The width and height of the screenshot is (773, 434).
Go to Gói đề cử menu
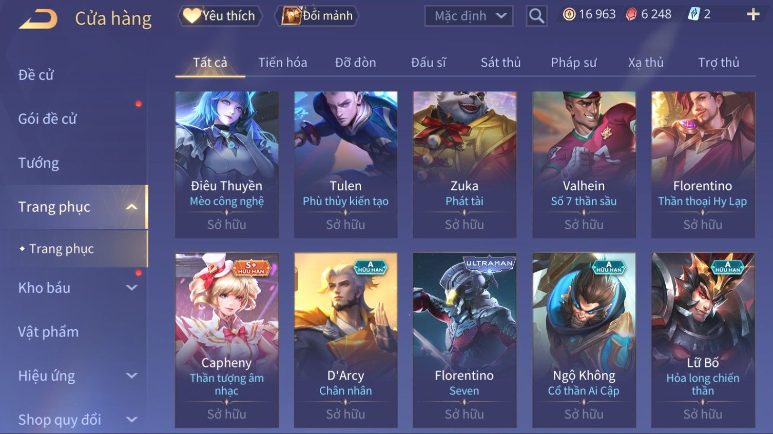click(x=47, y=119)
